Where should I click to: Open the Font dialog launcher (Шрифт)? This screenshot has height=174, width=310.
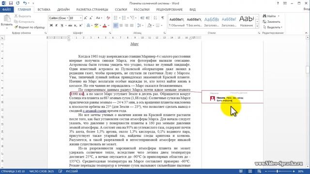tap(110, 33)
